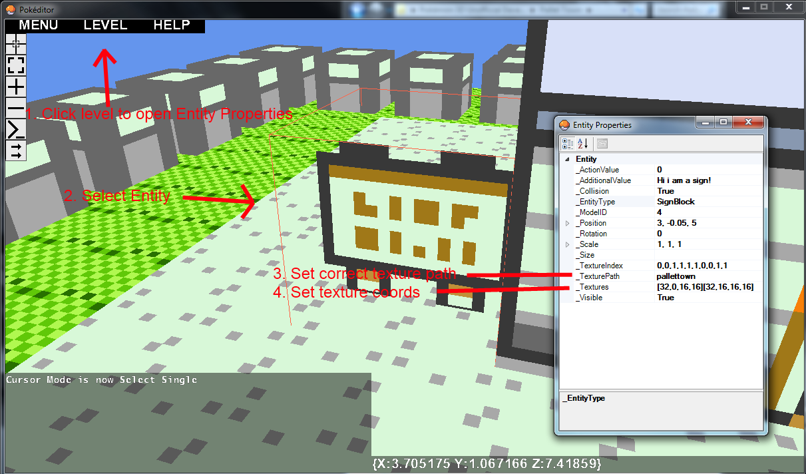
Task: Switch property grid to Categorized view
Action: point(568,143)
